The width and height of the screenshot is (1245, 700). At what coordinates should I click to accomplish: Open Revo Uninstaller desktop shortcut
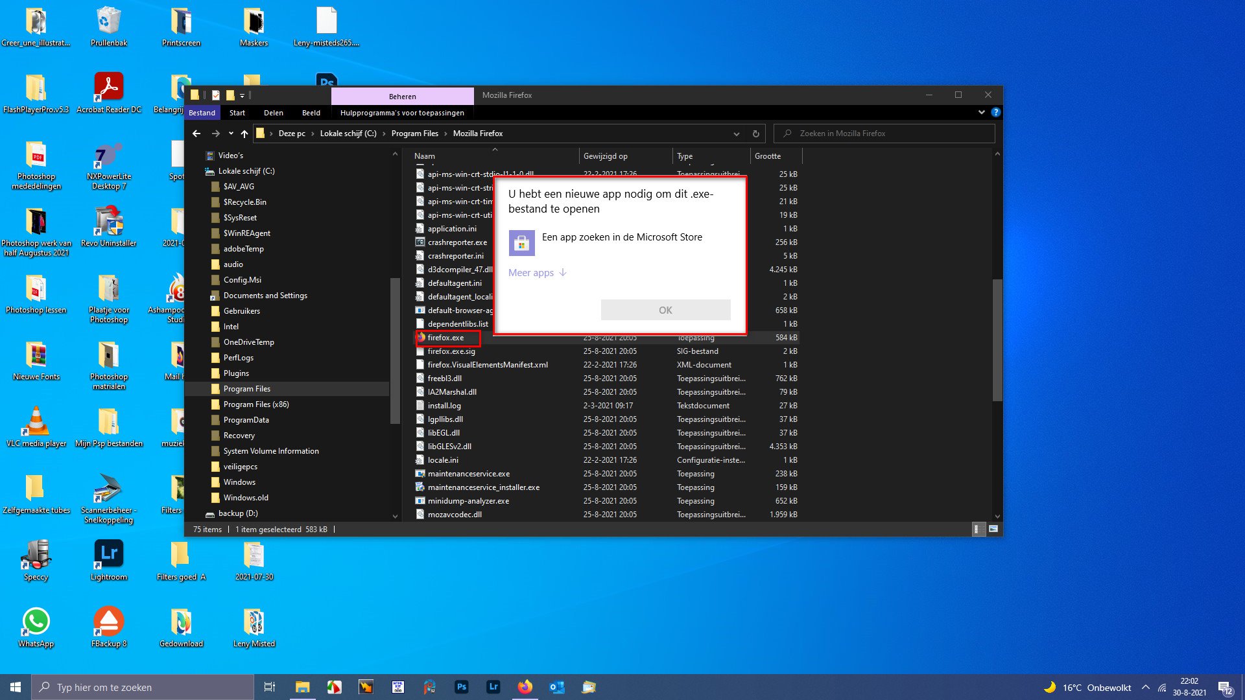pyautogui.click(x=108, y=227)
